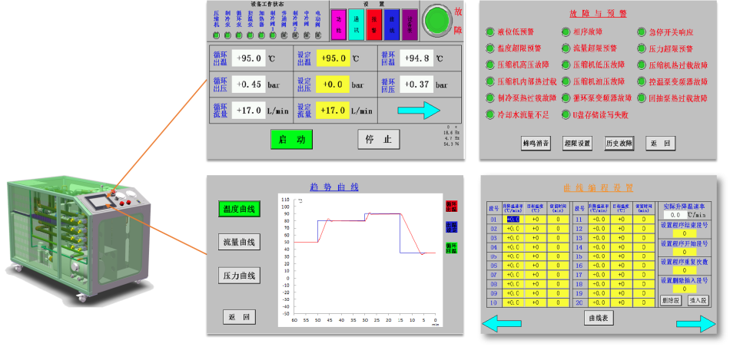Select the 压力曲线 trend tab
This screenshot has width=730, height=347.
tap(239, 276)
